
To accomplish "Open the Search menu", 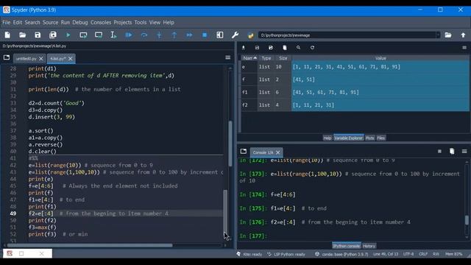I will (32, 22).
